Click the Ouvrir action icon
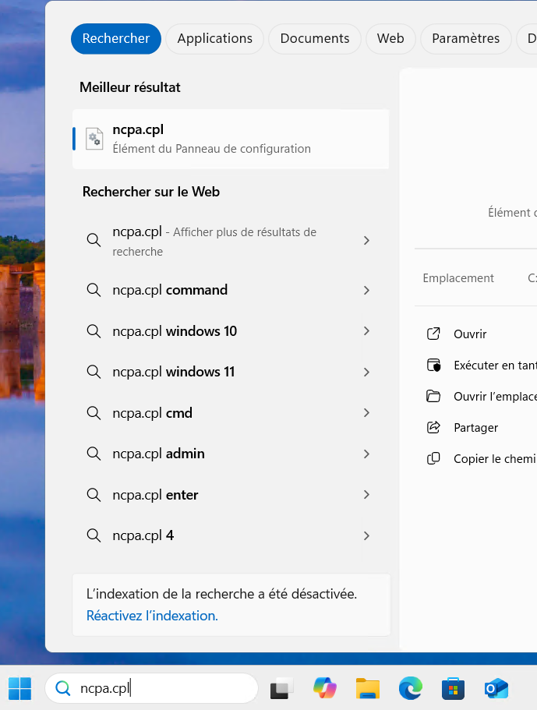This screenshot has height=710, width=537. coord(434,334)
